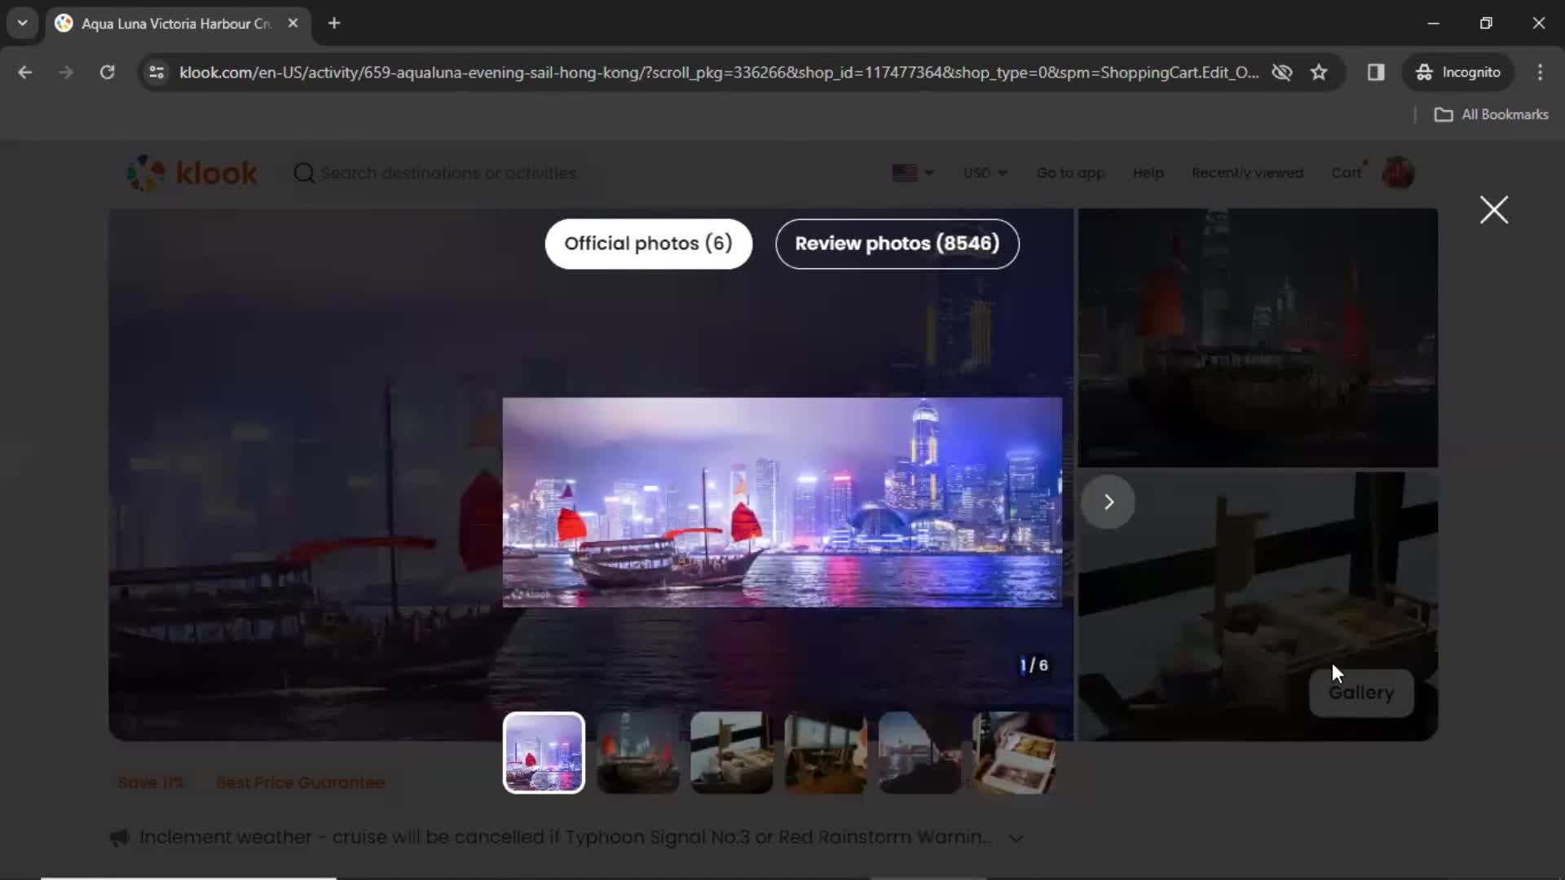The width and height of the screenshot is (1565, 880).
Task: Click the Help menu item
Action: (1148, 173)
